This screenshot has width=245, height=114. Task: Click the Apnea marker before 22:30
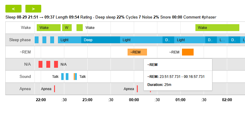55,89
